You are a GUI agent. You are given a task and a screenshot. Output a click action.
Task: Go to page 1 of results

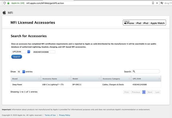(x=144, y=92)
